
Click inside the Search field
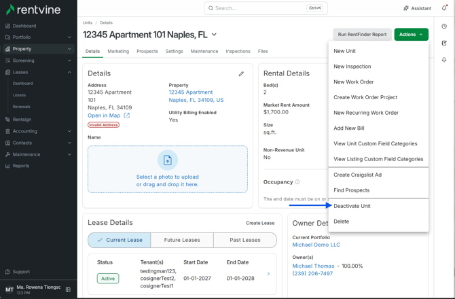(x=266, y=8)
